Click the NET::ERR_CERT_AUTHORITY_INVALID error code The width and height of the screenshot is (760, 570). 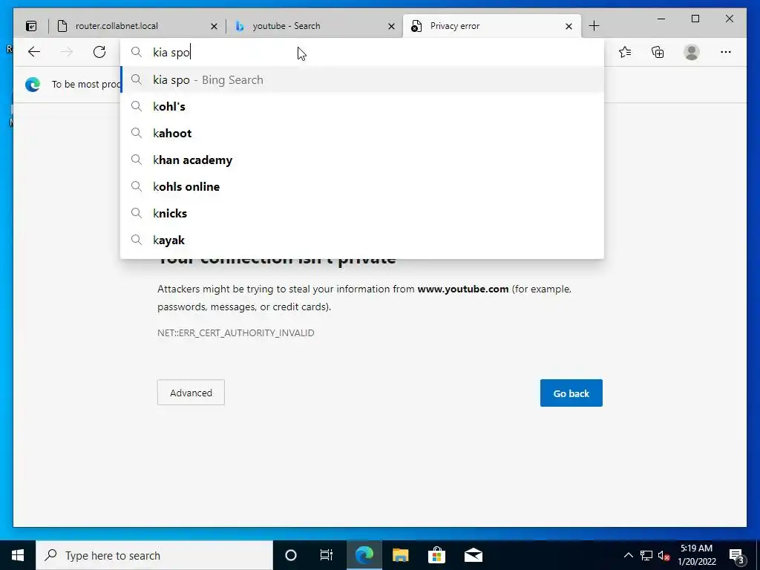pos(235,333)
